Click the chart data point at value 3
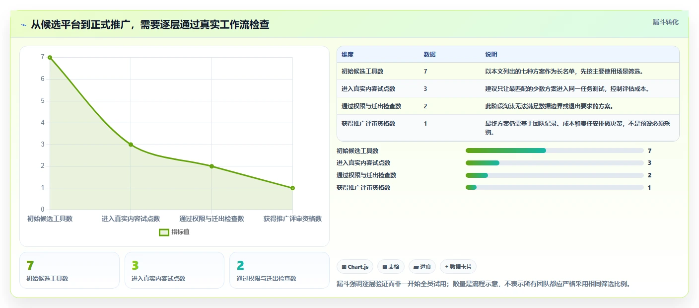The height and width of the screenshot is (308, 699). tap(131, 145)
